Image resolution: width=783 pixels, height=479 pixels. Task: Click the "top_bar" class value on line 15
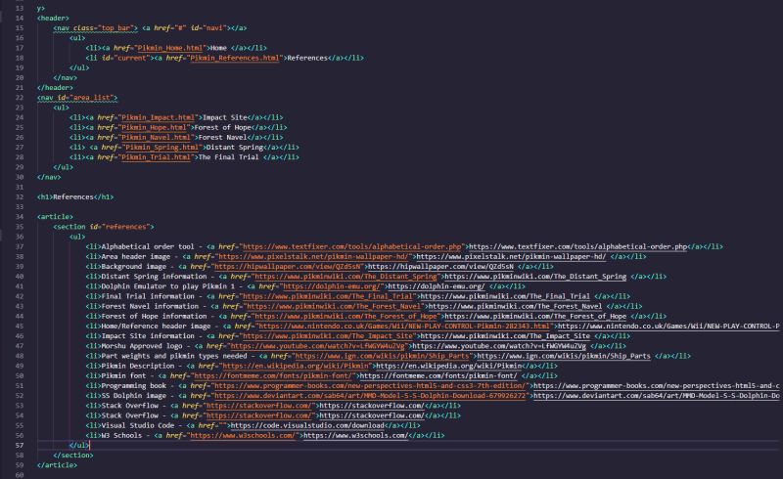[x=116, y=28]
